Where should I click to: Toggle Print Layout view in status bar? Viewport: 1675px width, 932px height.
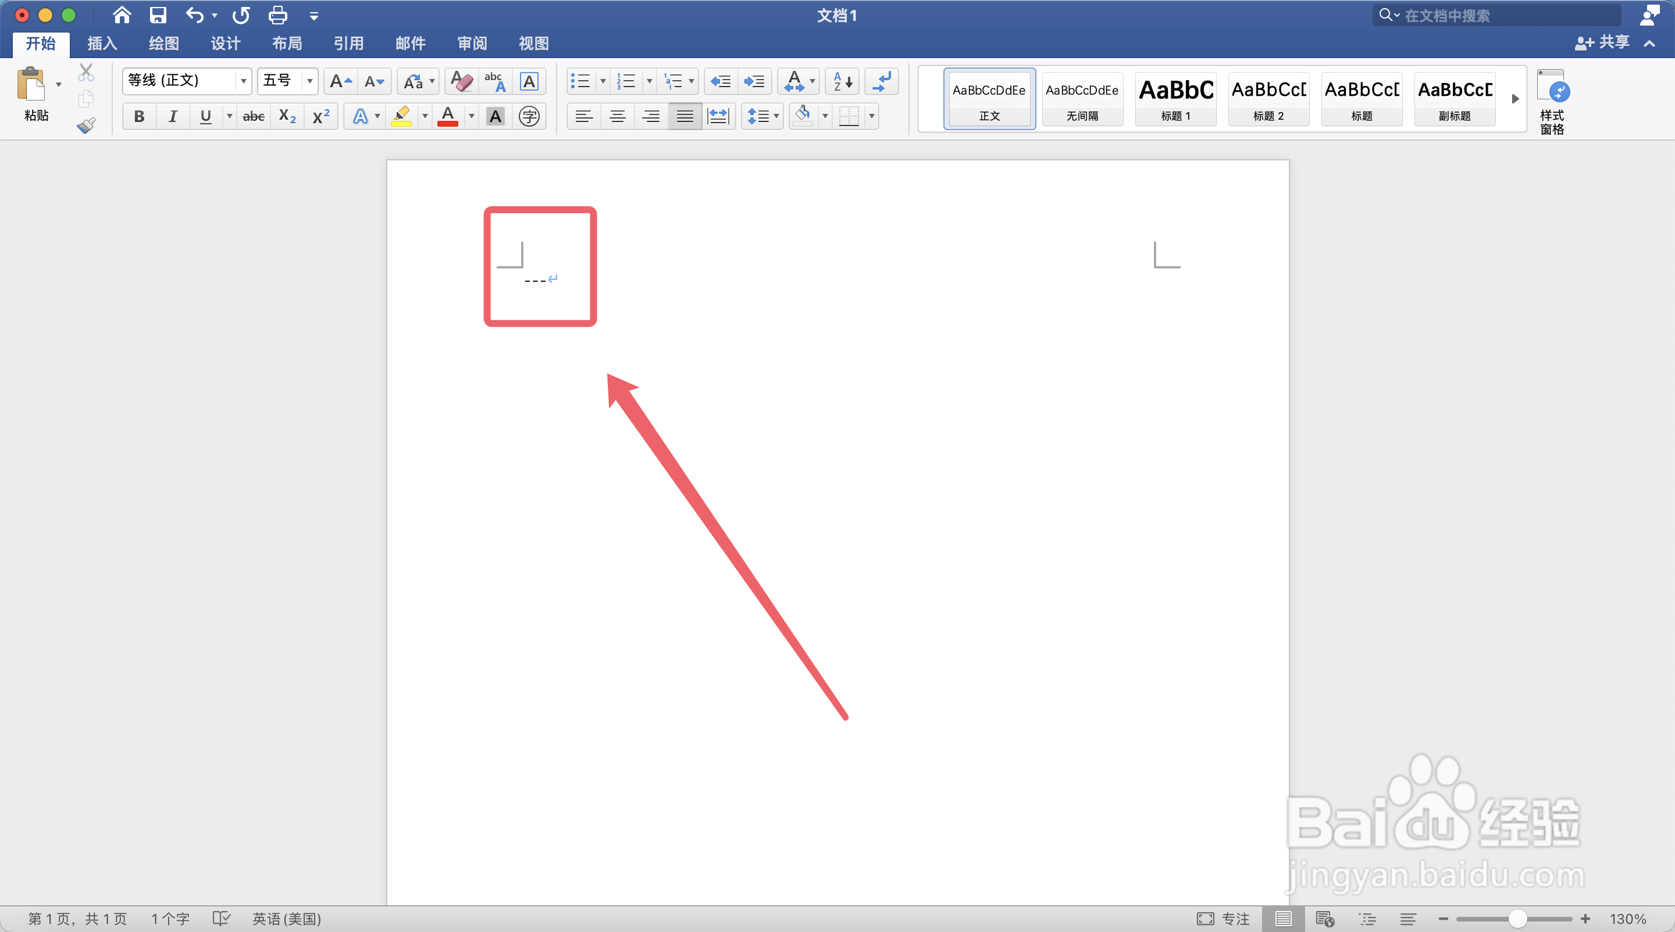point(1283,919)
